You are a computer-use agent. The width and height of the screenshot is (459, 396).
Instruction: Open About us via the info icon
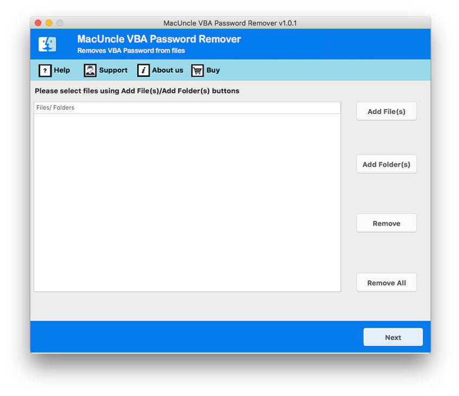pyautogui.click(x=143, y=70)
